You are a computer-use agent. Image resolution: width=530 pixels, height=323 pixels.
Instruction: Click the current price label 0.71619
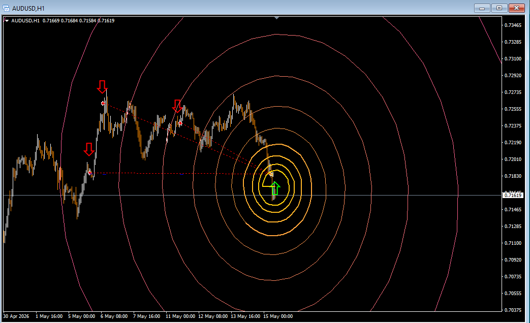tap(513, 196)
